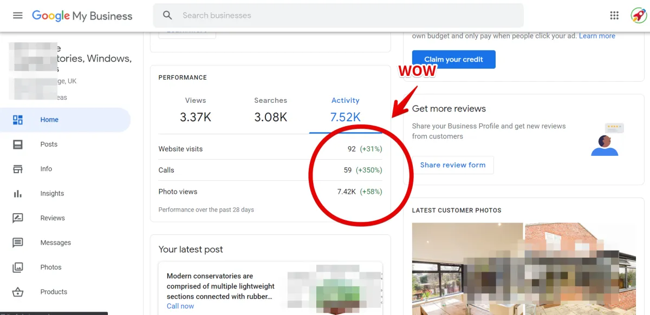Image resolution: width=650 pixels, height=315 pixels.
Task: Click the Posts icon in sidebar
Action: tap(18, 145)
